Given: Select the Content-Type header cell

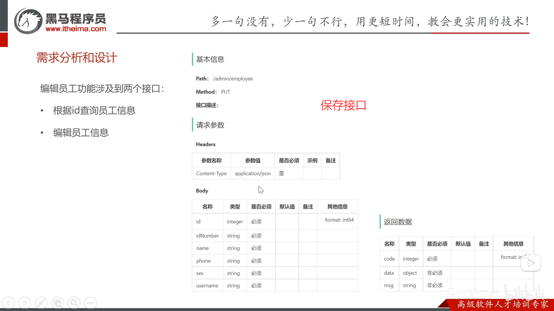Looking at the screenshot, I should (x=211, y=173).
